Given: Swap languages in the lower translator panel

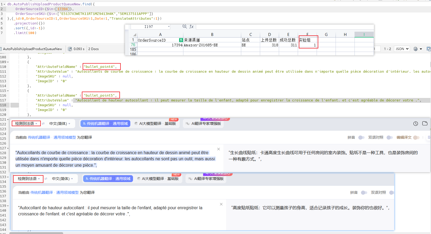Looking at the screenshot, I should pos(46,179).
